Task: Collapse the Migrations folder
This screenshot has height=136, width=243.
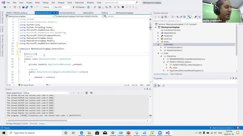Action: point(161,56)
